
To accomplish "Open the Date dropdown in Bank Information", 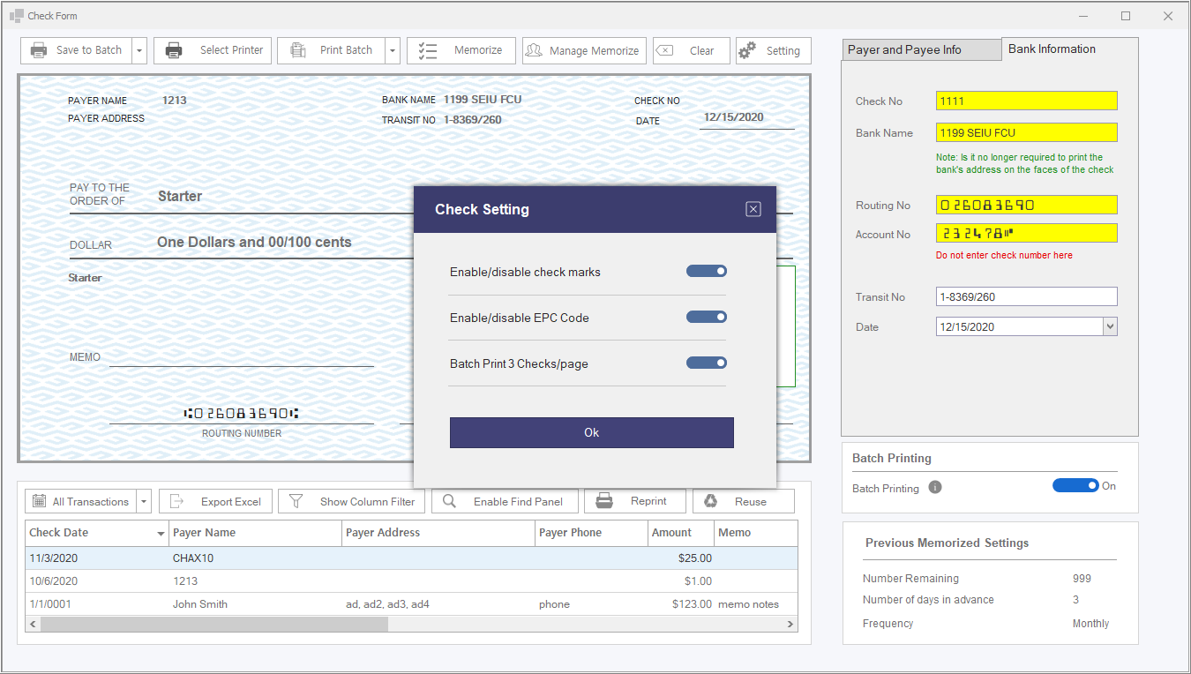I will [1110, 326].
